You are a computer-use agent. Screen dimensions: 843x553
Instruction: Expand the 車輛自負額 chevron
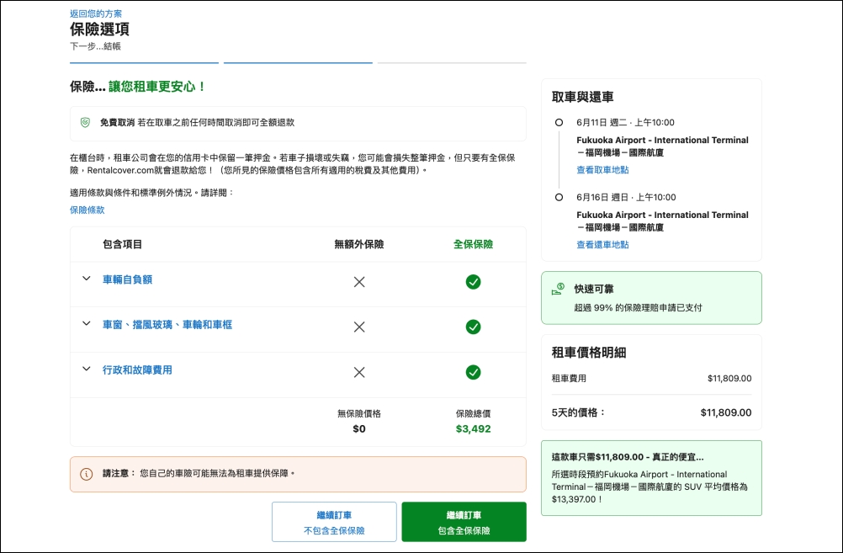86,279
